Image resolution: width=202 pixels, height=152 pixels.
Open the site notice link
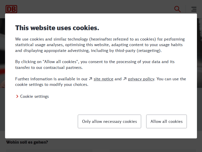(103, 79)
